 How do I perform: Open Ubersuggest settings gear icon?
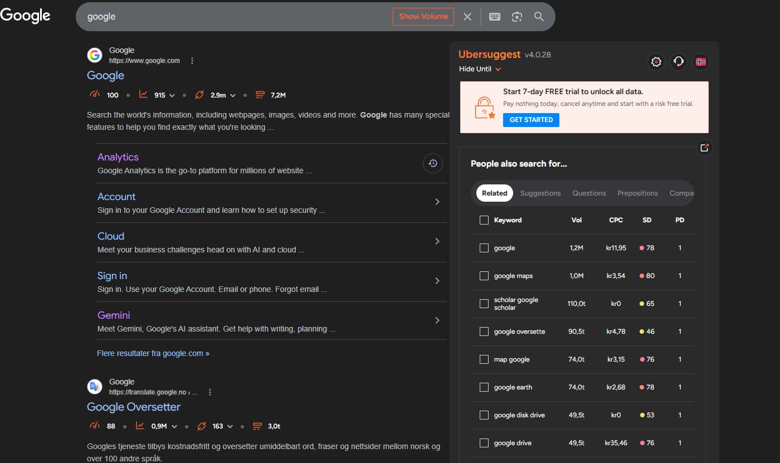tap(656, 62)
